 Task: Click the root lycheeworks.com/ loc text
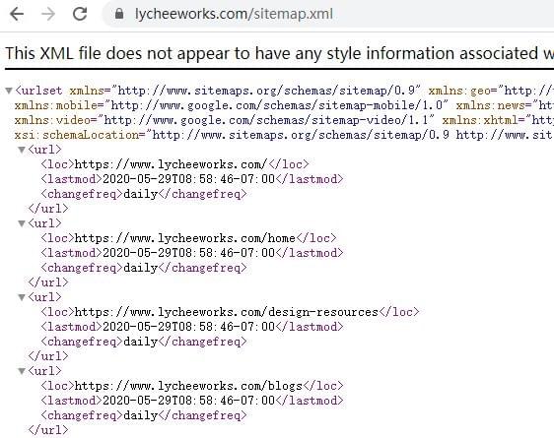click(172, 164)
